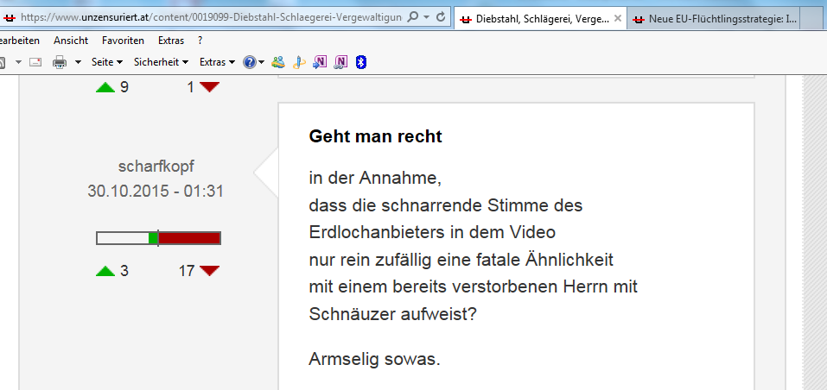Open the print options dropdown arrow
Image resolution: width=827 pixels, height=390 pixels.
coord(78,62)
